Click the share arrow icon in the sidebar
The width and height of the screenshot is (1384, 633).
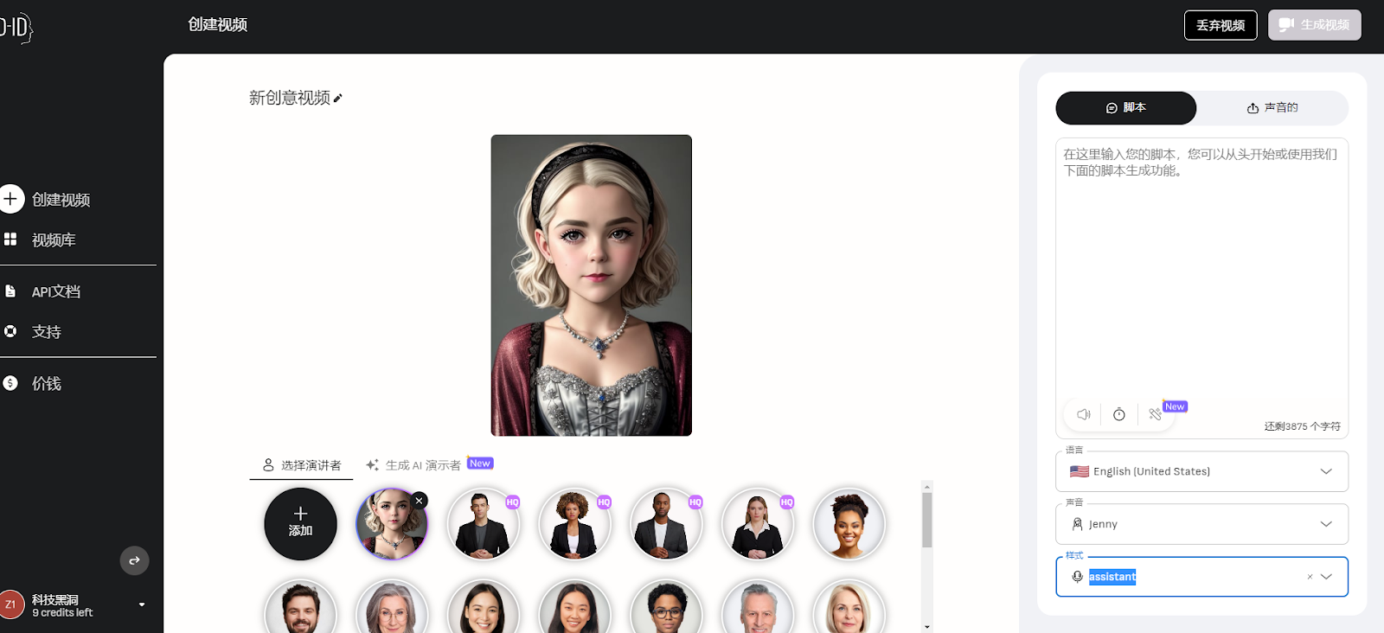pos(134,560)
